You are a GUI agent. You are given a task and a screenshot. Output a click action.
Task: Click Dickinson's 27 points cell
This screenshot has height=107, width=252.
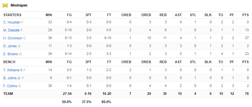[247, 38]
